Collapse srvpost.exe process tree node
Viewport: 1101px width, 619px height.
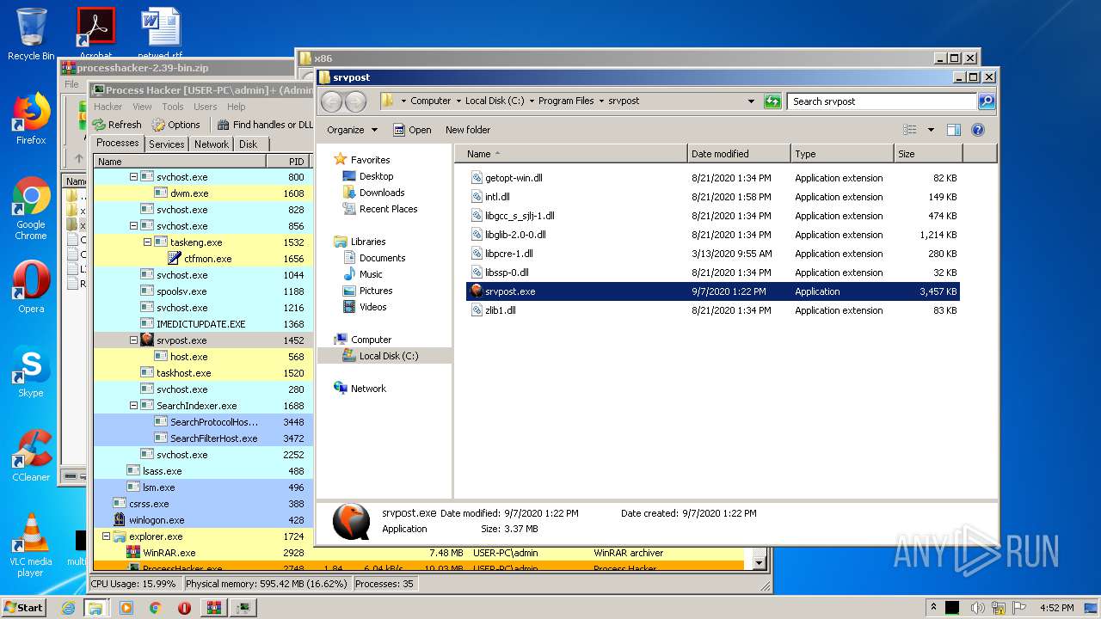(x=133, y=340)
